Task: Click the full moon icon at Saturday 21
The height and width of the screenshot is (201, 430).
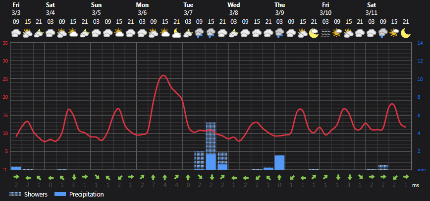Action: [x=406, y=33]
